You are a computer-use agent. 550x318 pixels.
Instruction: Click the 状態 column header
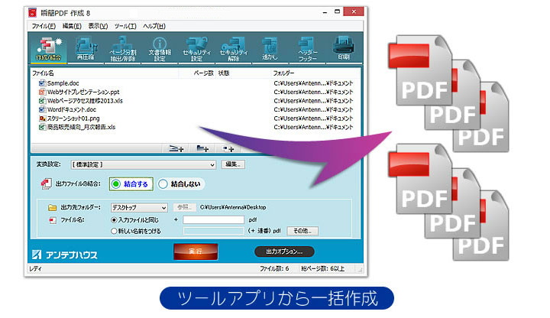(243, 73)
